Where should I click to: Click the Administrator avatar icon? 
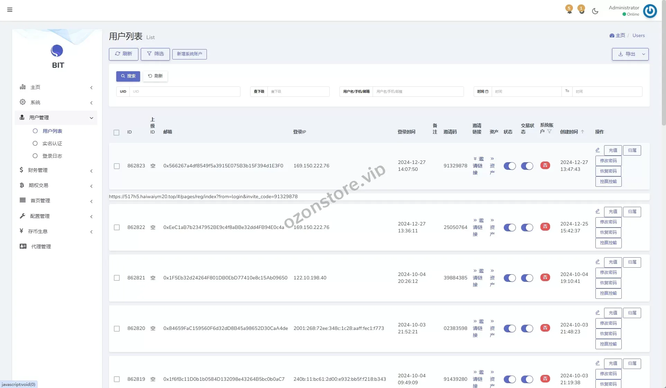(650, 11)
